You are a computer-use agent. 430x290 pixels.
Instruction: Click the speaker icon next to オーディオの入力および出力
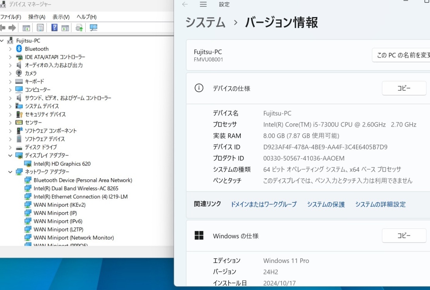pyautogui.click(x=19, y=65)
